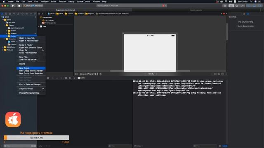This screenshot has width=264, height=148.
Task: Open the Product menu in menu bar
Action: coord(62,2)
